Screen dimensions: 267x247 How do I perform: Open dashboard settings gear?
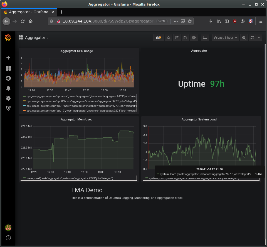194,38
